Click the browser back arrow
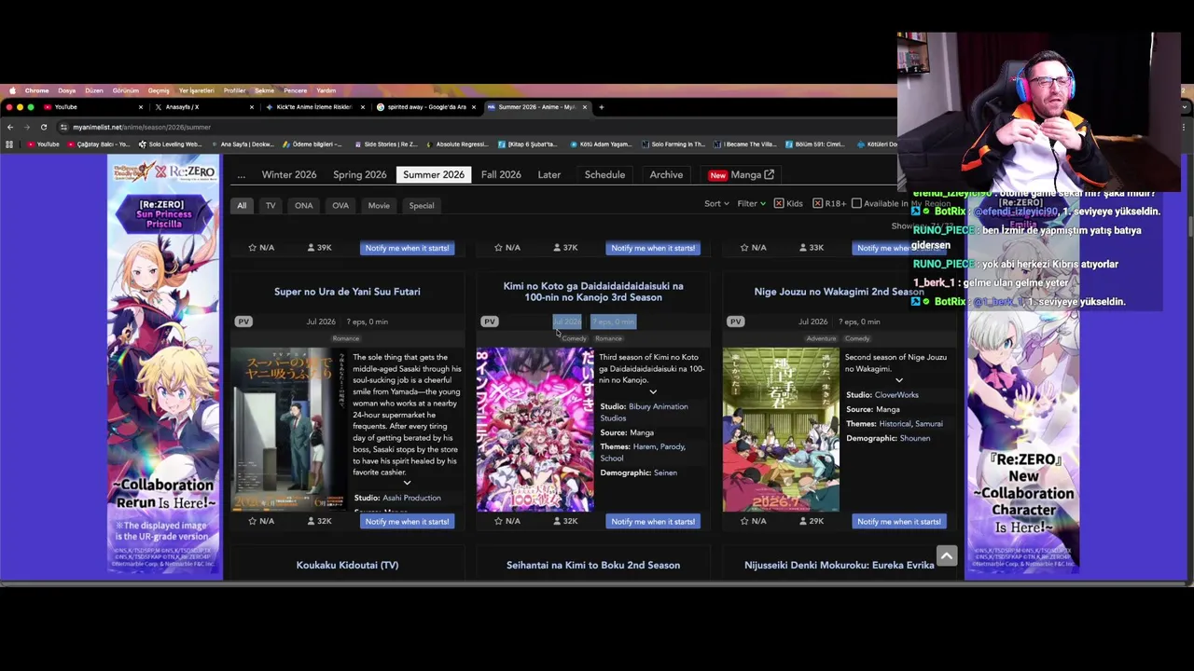 click(x=10, y=127)
